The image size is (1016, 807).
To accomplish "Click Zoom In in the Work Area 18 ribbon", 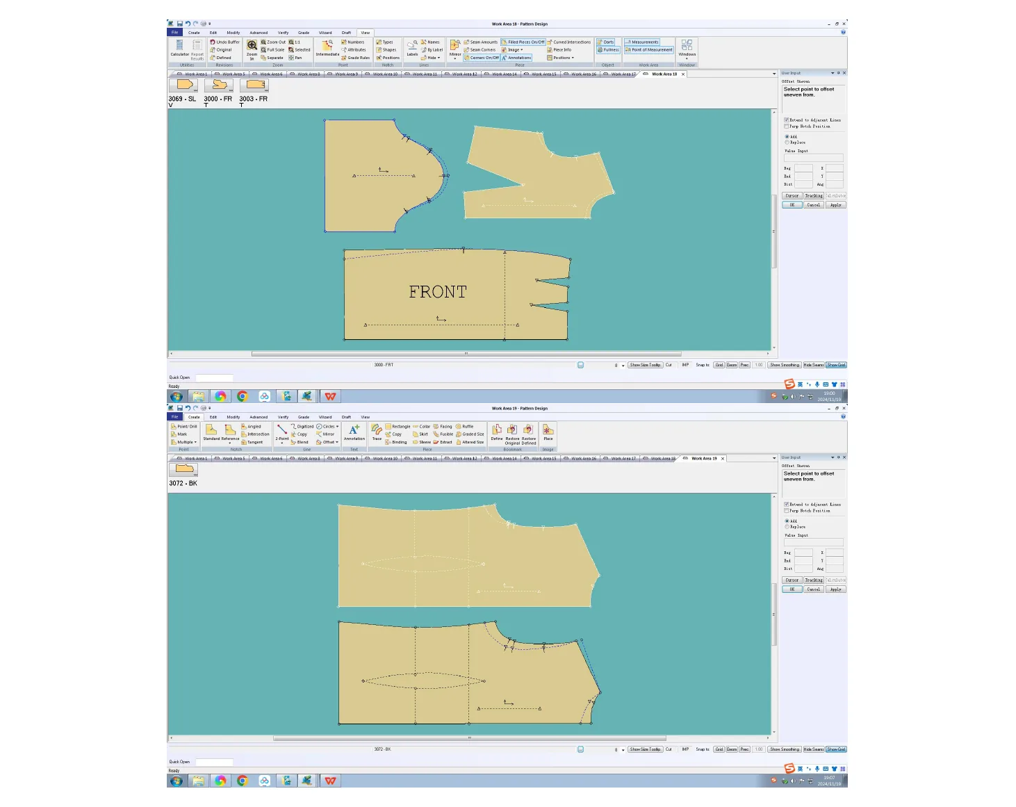I will click(x=252, y=49).
